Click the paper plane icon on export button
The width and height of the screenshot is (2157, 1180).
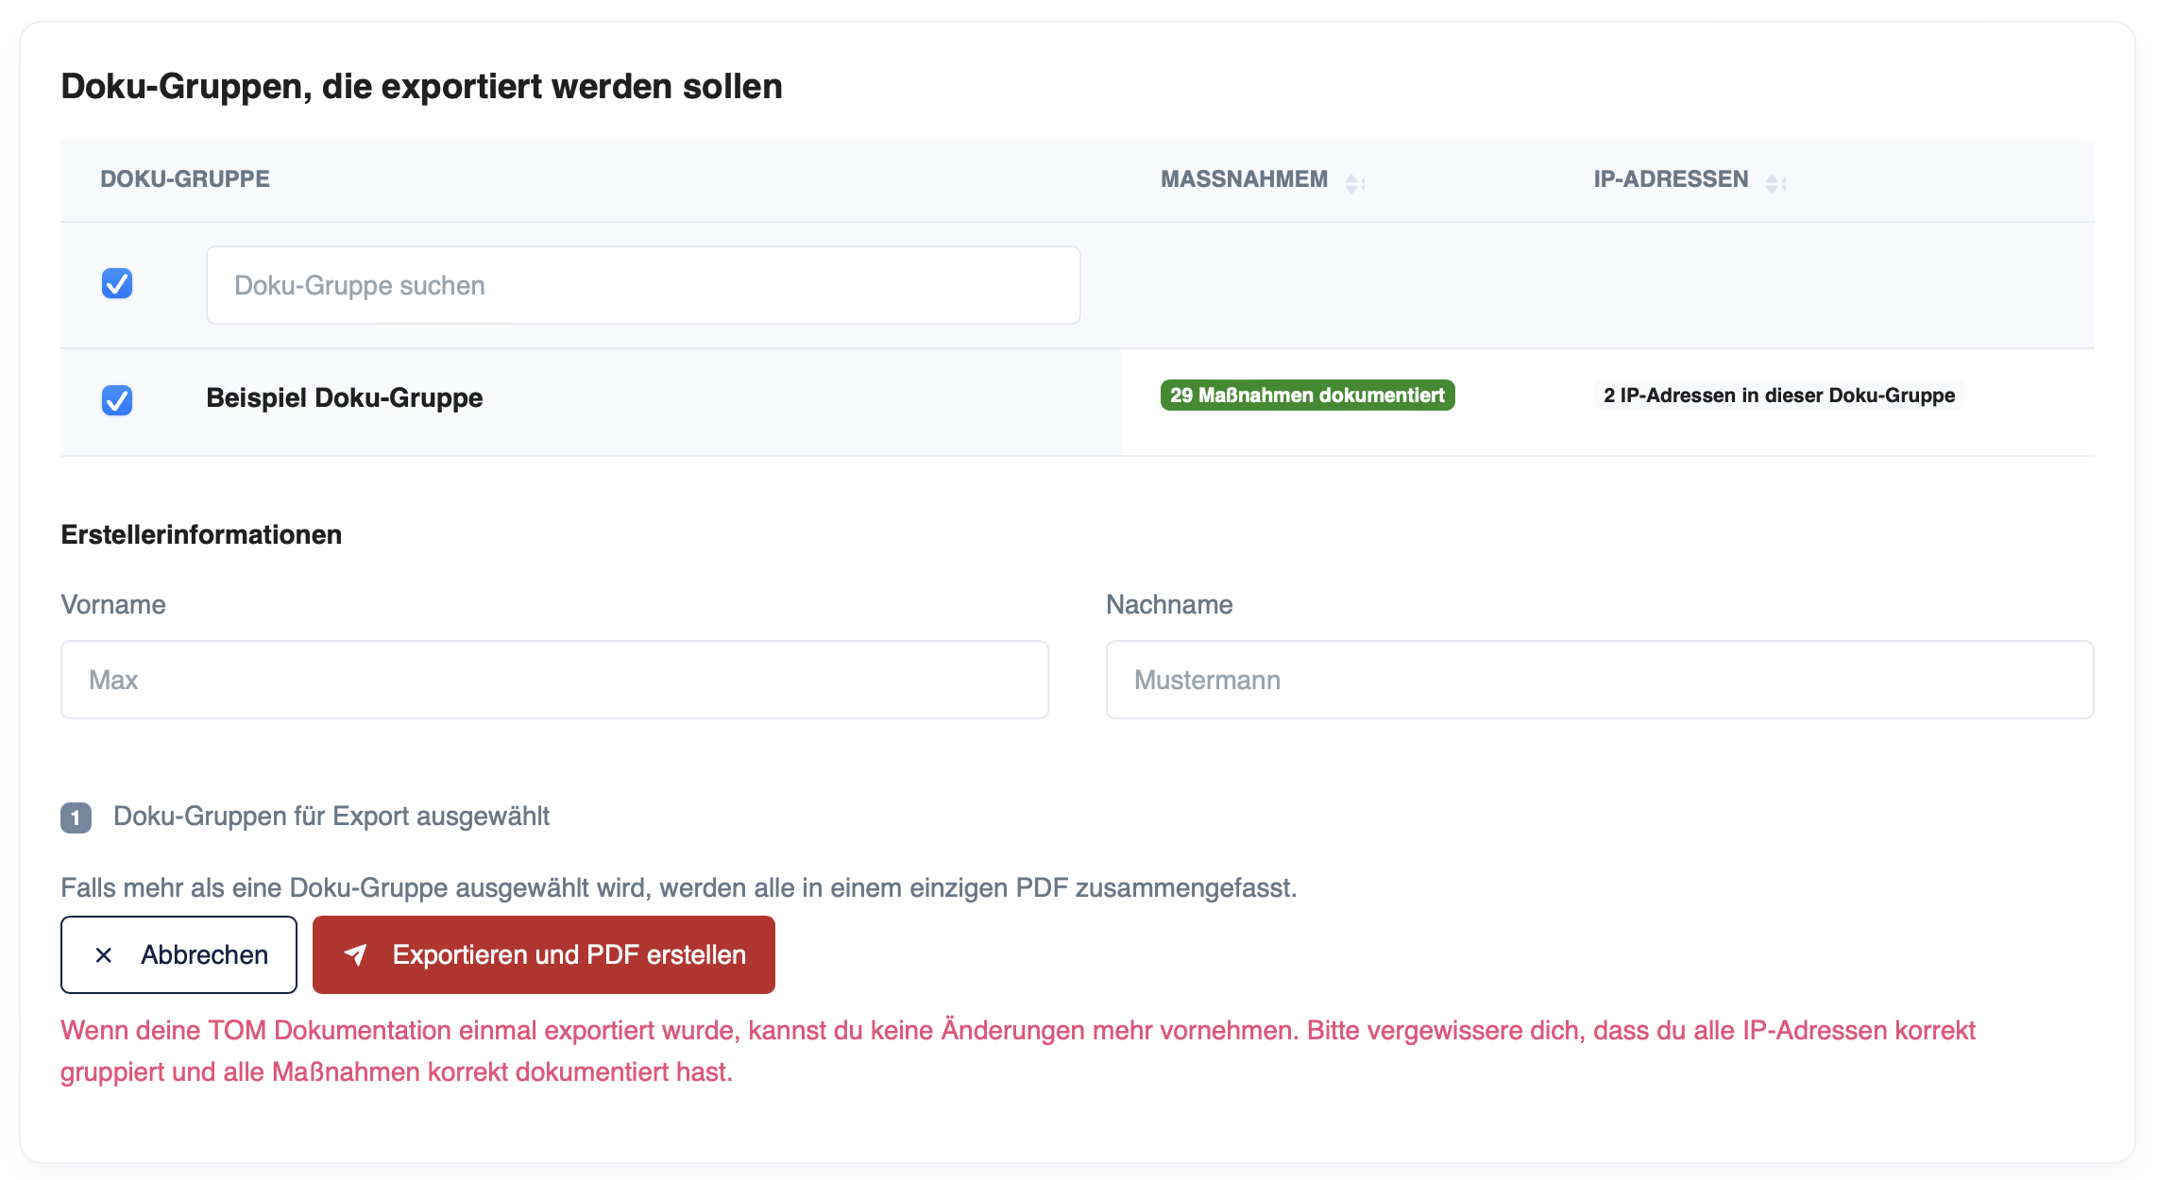pyautogui.click(x=355, y=954)
